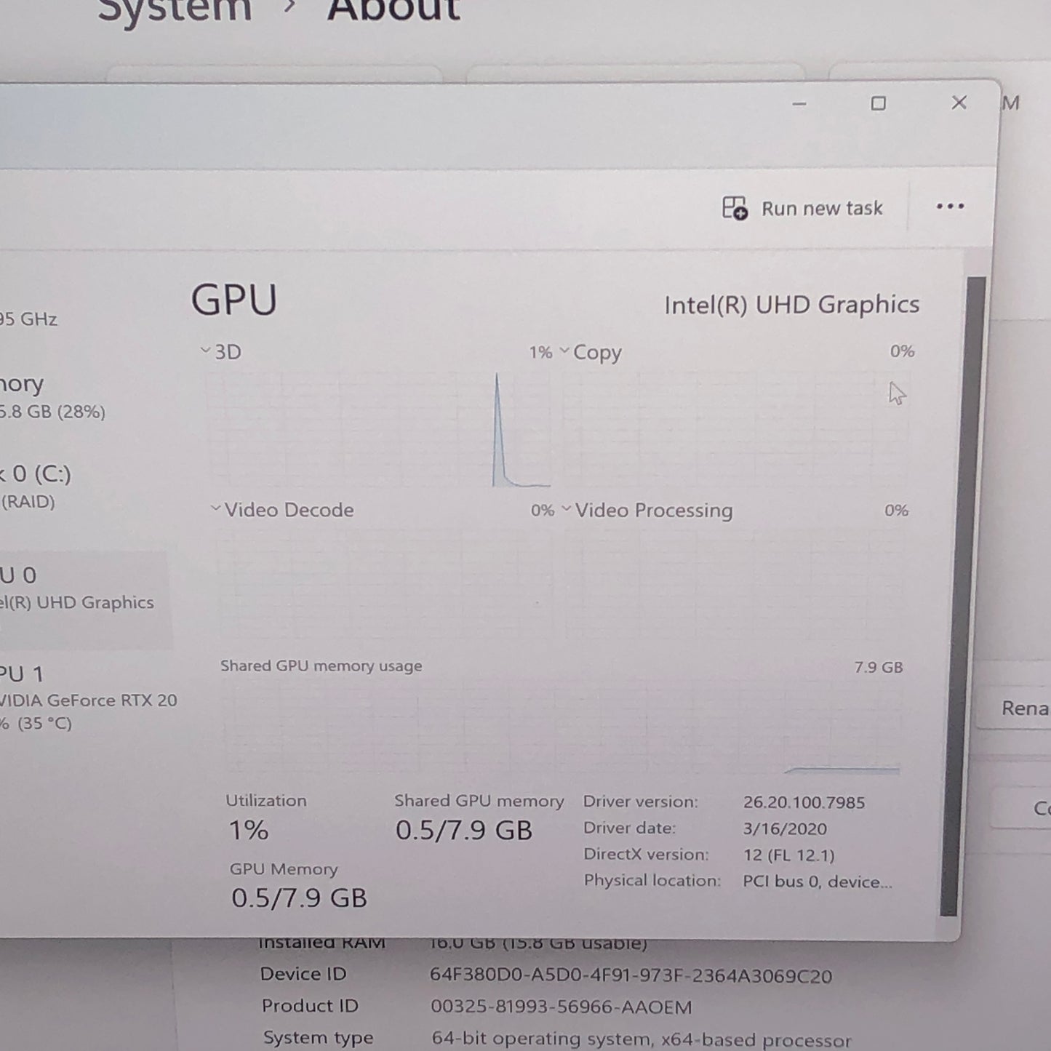This screenshot has height=1051, width=1051.
Task: Click the Run new task label
Action: 822,209
